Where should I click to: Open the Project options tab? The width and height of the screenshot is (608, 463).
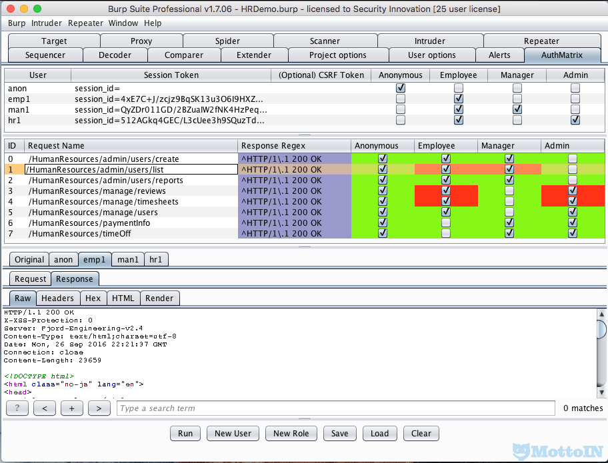[x=338, y=55]
